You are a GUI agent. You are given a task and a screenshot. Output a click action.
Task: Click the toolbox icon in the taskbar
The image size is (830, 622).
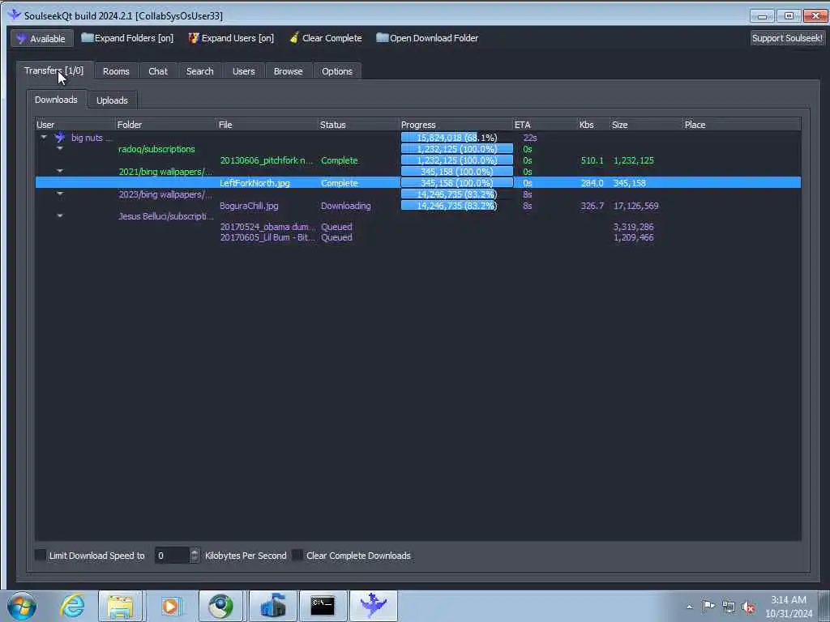[272, 606]
